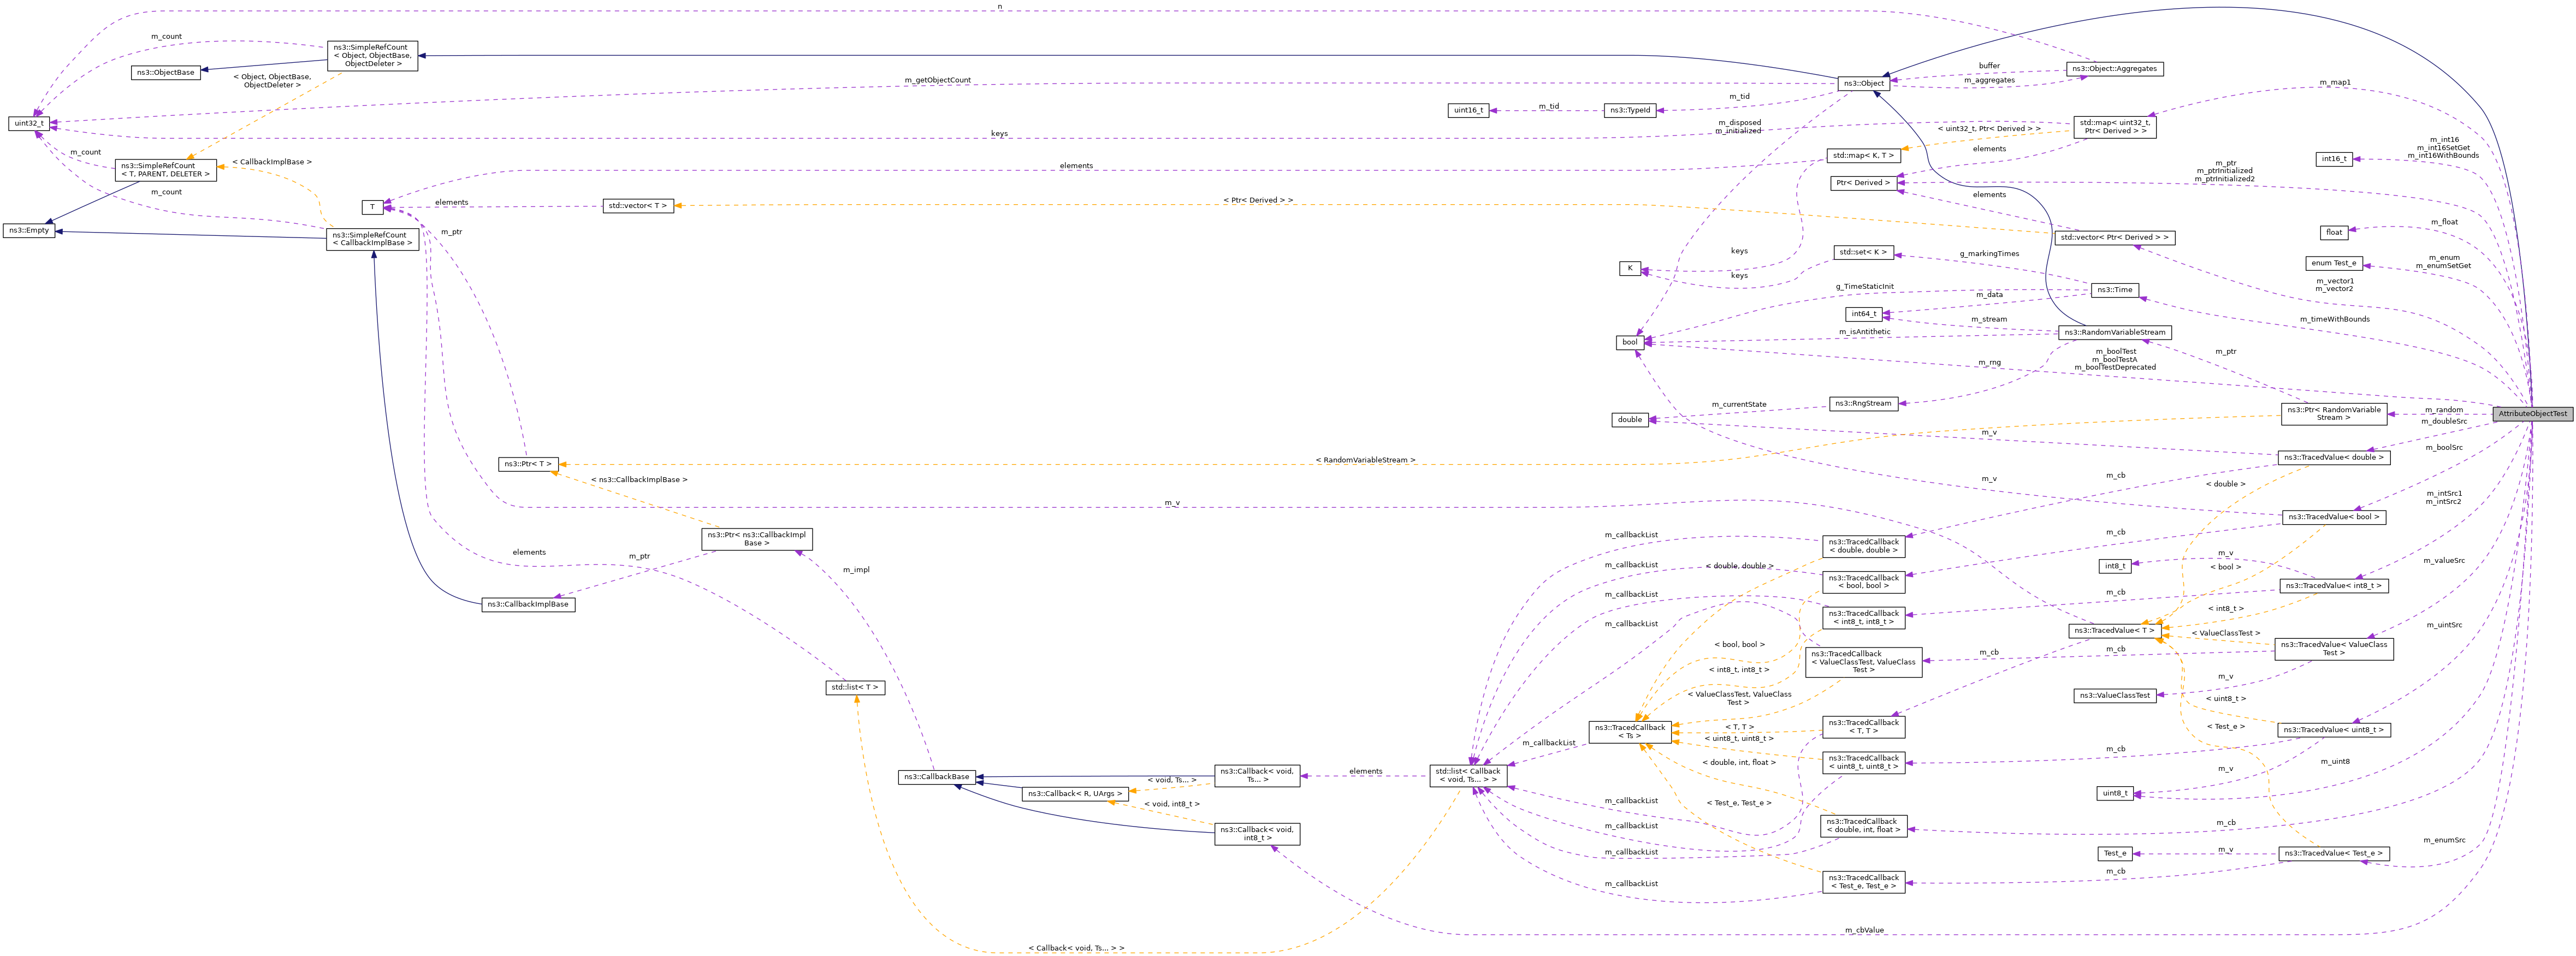Image resolution: width=2576 pixels, height=956 pixels.
Task: Click ns3::Ptr< ns3::CallbackImplBase > node
Action: 756,538
